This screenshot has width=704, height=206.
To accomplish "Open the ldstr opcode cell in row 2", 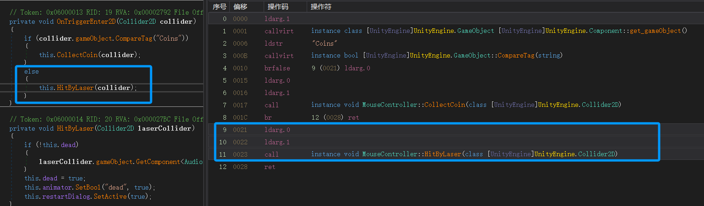I will click(272, 43).
